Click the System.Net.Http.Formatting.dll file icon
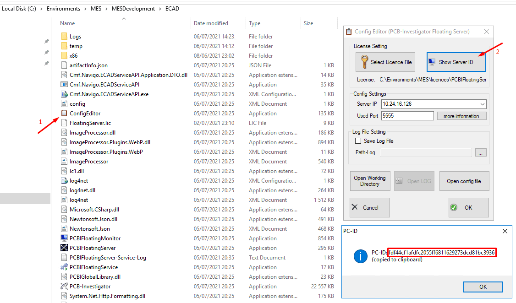This screenshot has height=303, width=516. coord(64,296)
